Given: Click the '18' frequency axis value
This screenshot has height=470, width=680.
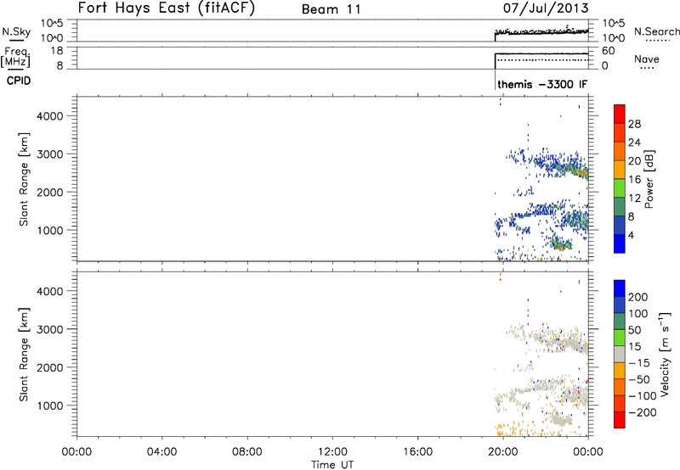Looking at the screenshot, I should [57, 51].
